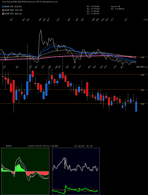Click the chart title mentioning MunafaSutra.com
Viewport: 148px width, 195px height.
coord(30,2)
